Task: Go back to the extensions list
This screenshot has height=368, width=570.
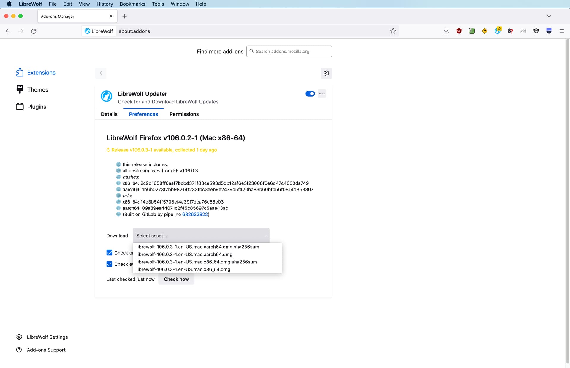Action: [101, 73]
